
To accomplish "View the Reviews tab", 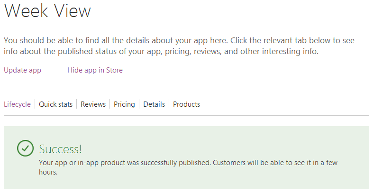I will [x=93, y=104].
